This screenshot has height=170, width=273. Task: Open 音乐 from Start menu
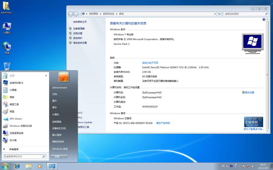[55, 107]
